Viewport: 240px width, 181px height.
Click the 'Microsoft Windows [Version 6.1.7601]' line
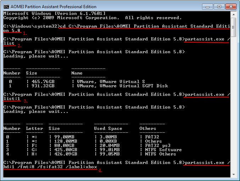tap(54, 13)
